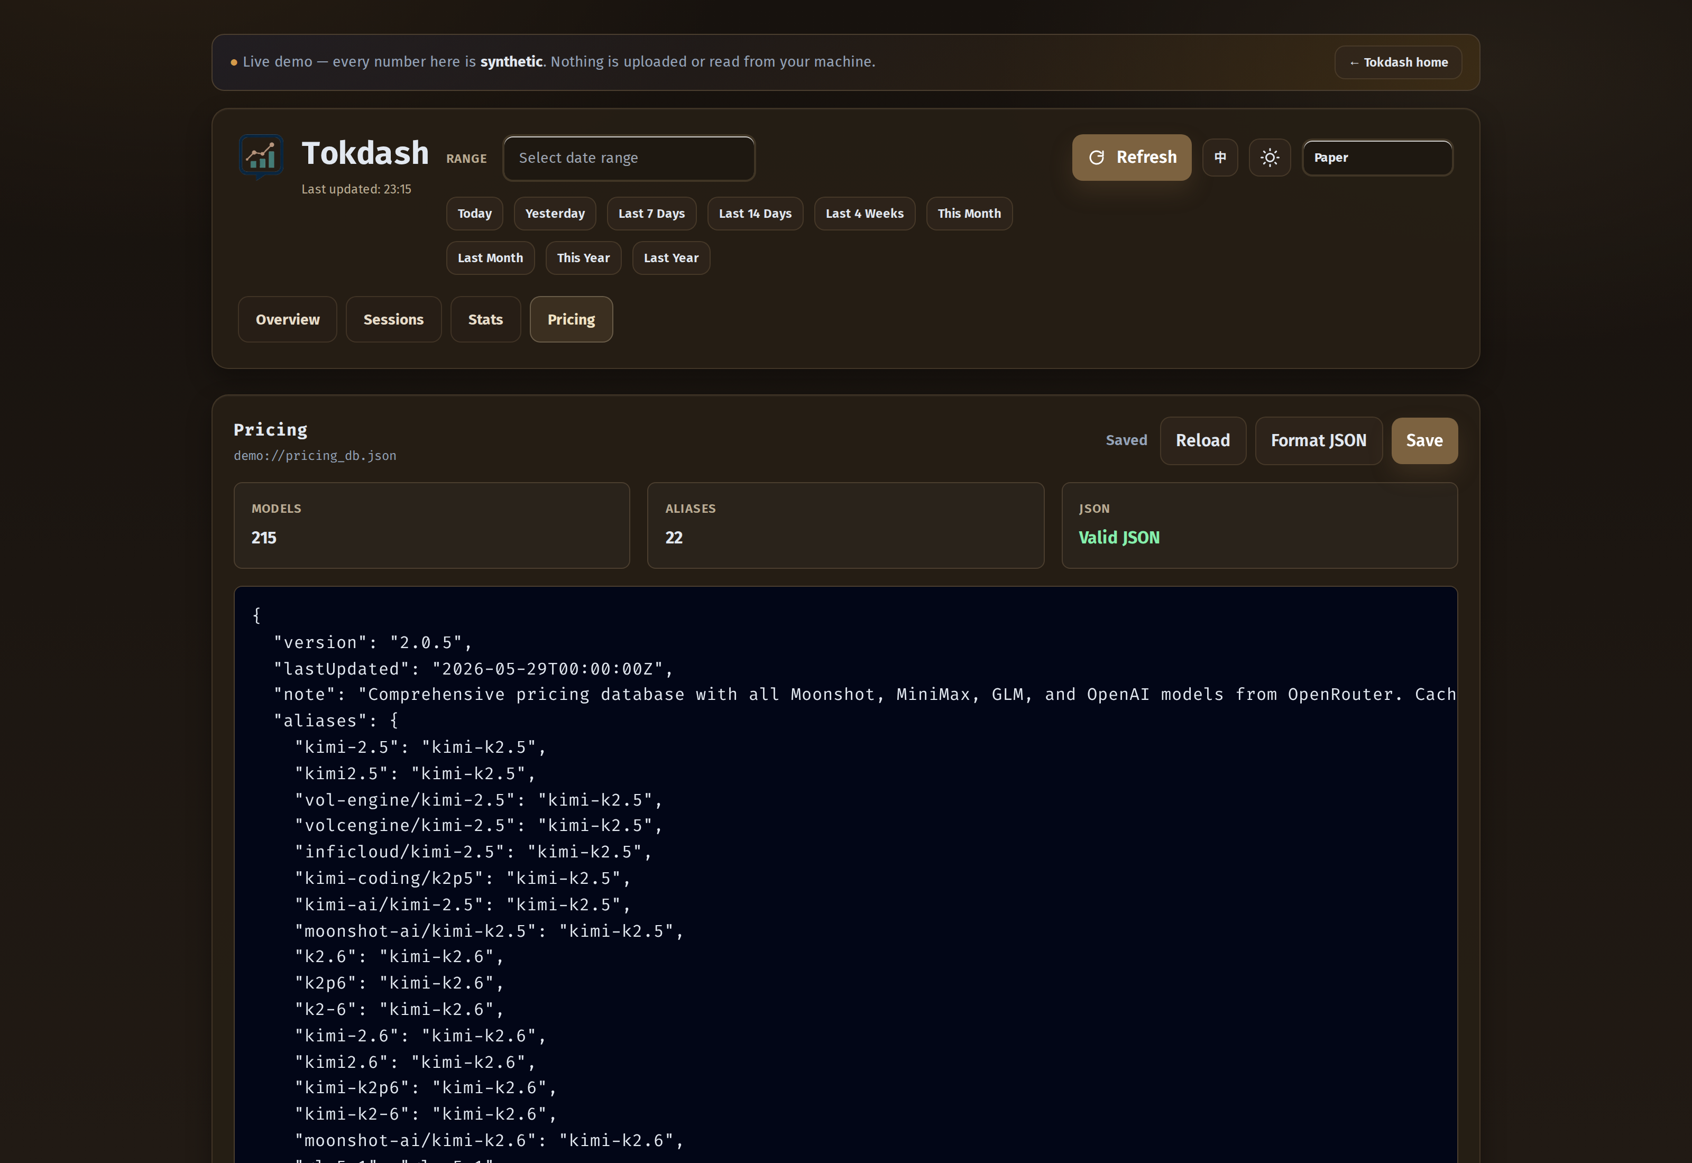Click the "vol-engine/kimi-2.5" alias line
The height and width of the screenshot is (1163, 1692).
[x=479, y=800]
